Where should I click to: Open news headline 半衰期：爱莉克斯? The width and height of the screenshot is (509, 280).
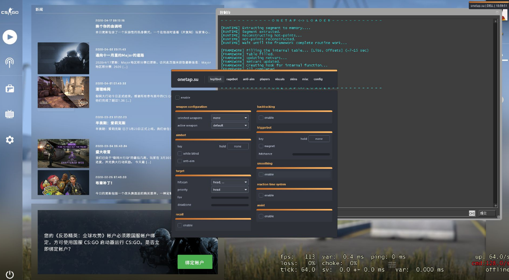[110, 123]
